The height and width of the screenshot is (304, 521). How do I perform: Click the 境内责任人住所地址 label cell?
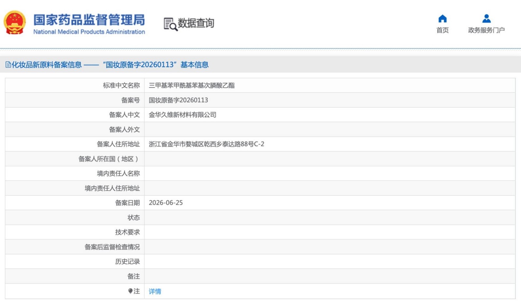coord(75,188)
